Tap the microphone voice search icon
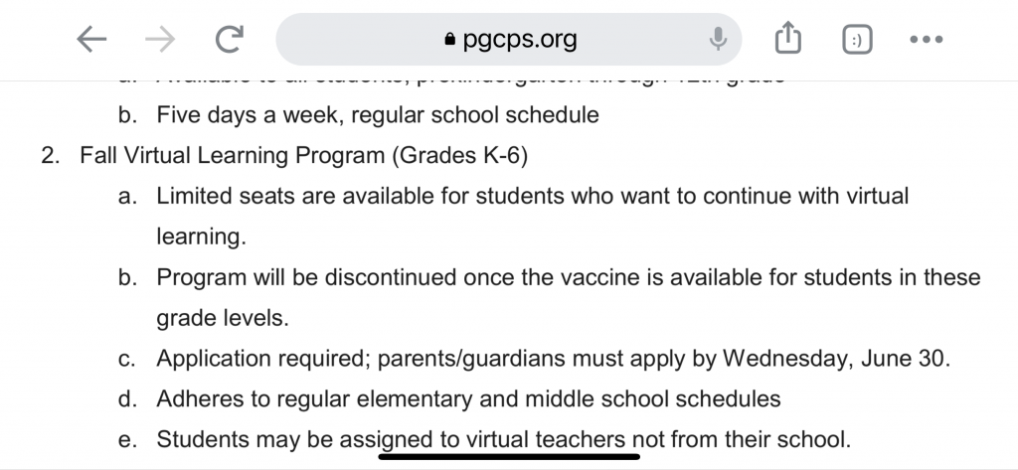The width and height of the screenshot is (1018, 470). pyautogui.click(x=718, y=39)
